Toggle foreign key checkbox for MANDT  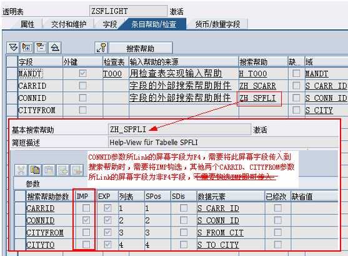pos(82,73)
